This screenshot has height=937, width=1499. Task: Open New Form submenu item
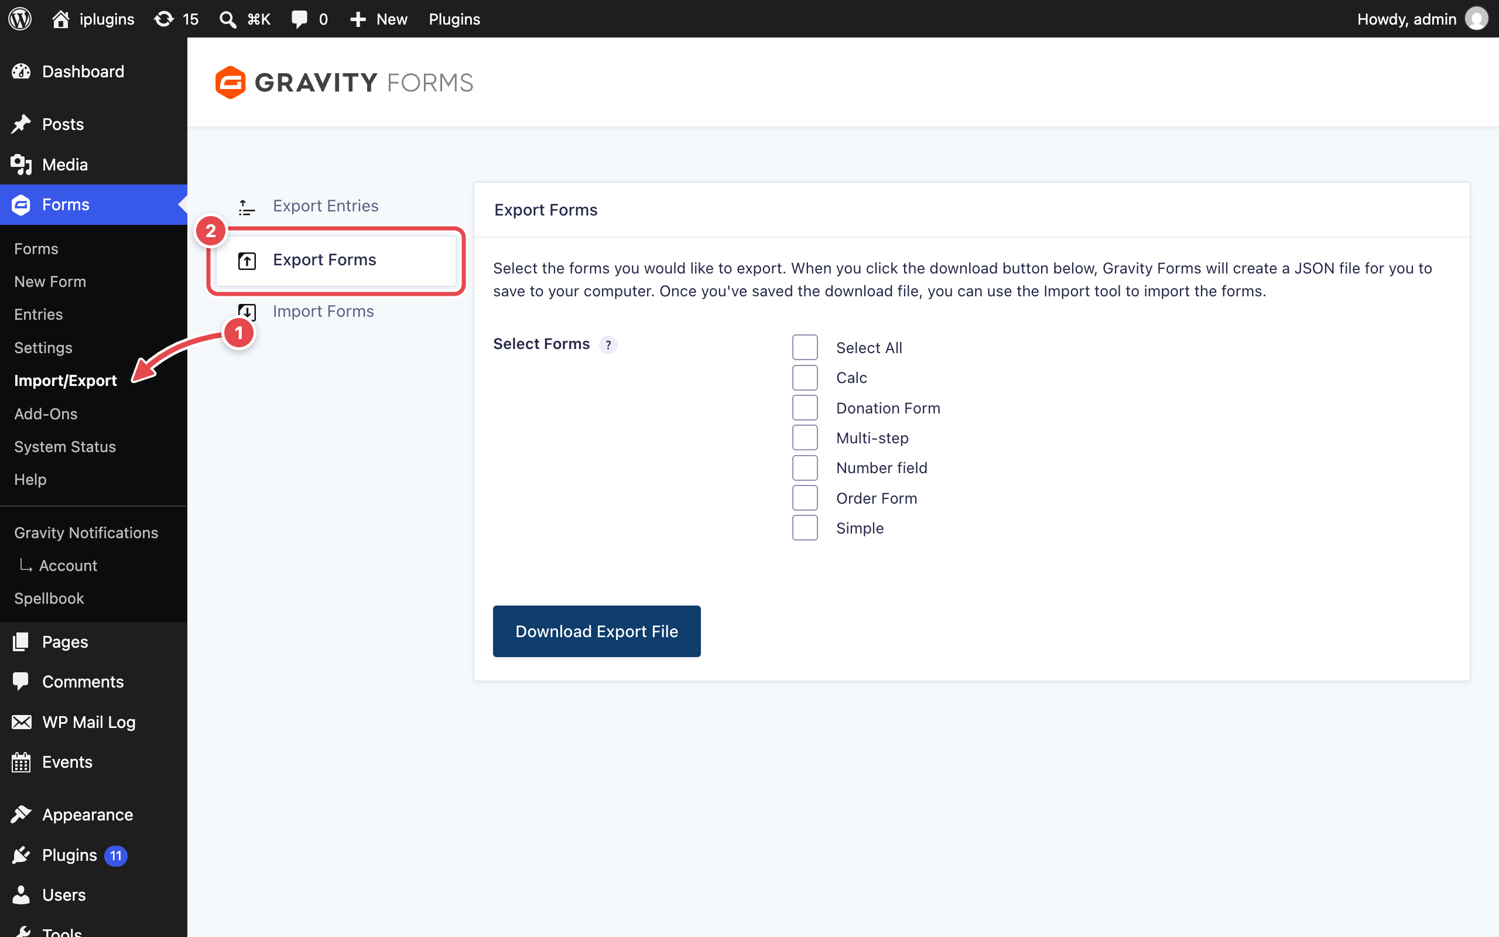tap(50, 281)
